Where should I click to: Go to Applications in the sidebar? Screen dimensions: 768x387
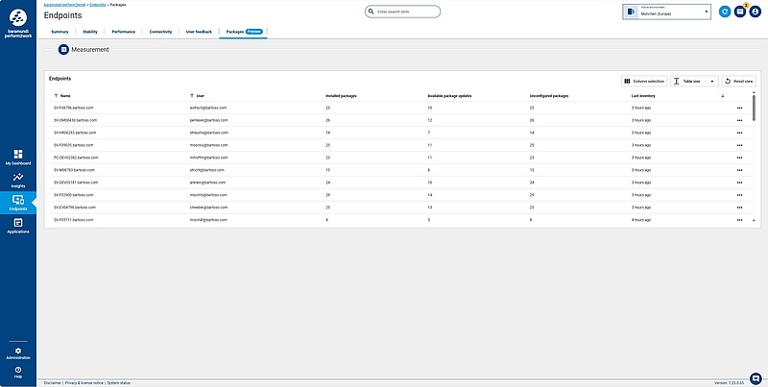tap(18, 226)
